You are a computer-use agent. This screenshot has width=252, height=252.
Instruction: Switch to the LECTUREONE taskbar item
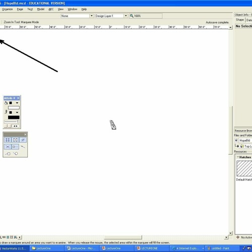pyautogui.click(x=152, y=248)
